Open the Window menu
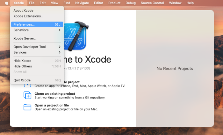Image resolution: width=223 pixels, height=135 pixels. point(175,3)
